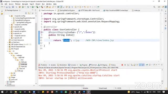
Task: Toggle Scroll Lock in Console toolbar
Action: click(x=134, y=65)
